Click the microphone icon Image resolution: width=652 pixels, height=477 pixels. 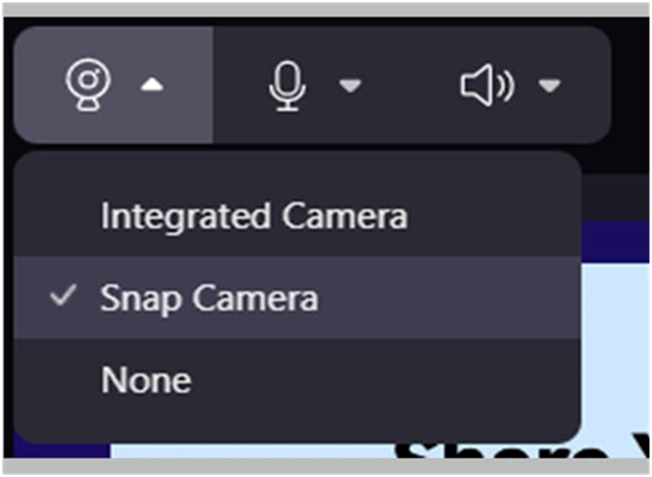(x=287, y=85)
